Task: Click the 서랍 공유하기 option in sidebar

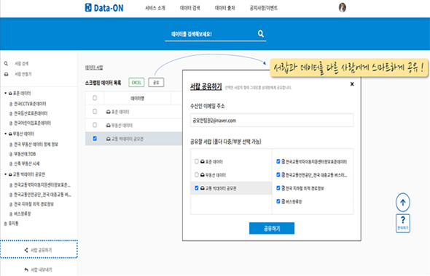Action: point(39,250)
